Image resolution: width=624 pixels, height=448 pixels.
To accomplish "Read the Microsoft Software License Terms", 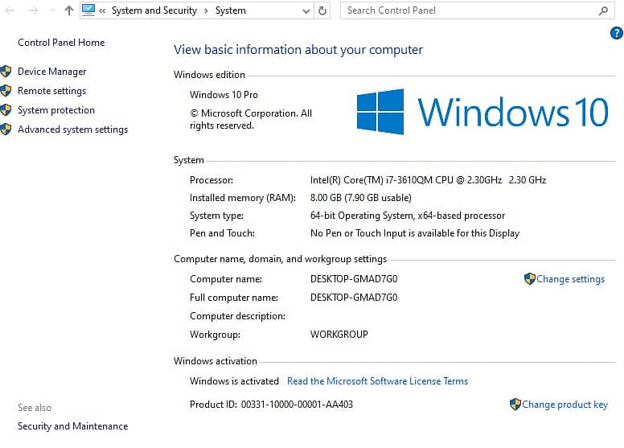I will (377, 381).
